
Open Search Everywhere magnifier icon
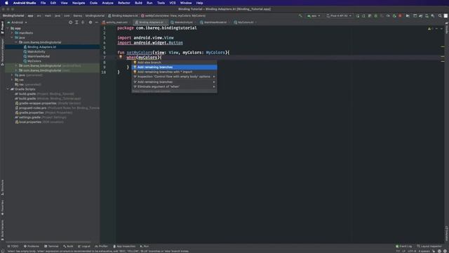click(440, 15)
